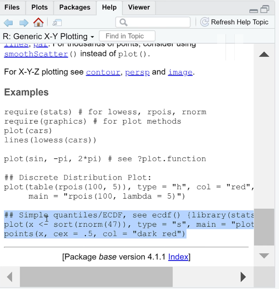
Task: Click the '## Discrete Distribution Plot:' comment
Action: pos(78,178)
